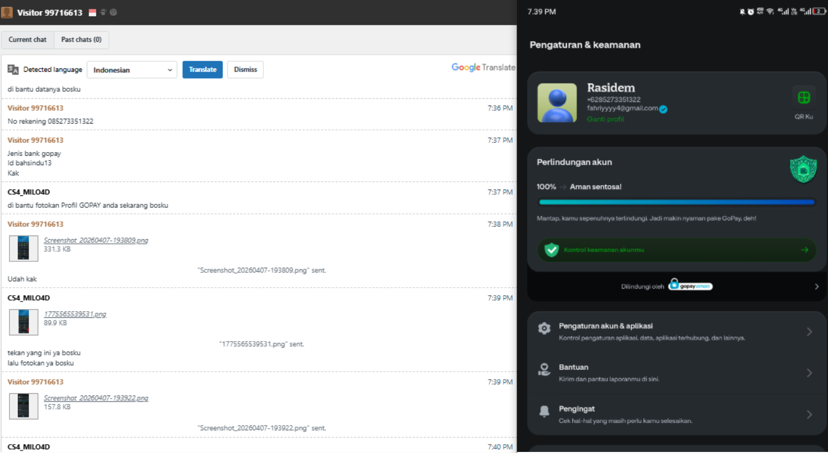This screenshot has width=828, height=453.
Task: Click message 'Jenis bank gopay'
Action: (34, 154)
